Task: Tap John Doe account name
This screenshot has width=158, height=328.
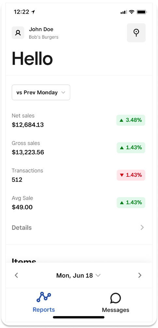Action: pos(41,29)
